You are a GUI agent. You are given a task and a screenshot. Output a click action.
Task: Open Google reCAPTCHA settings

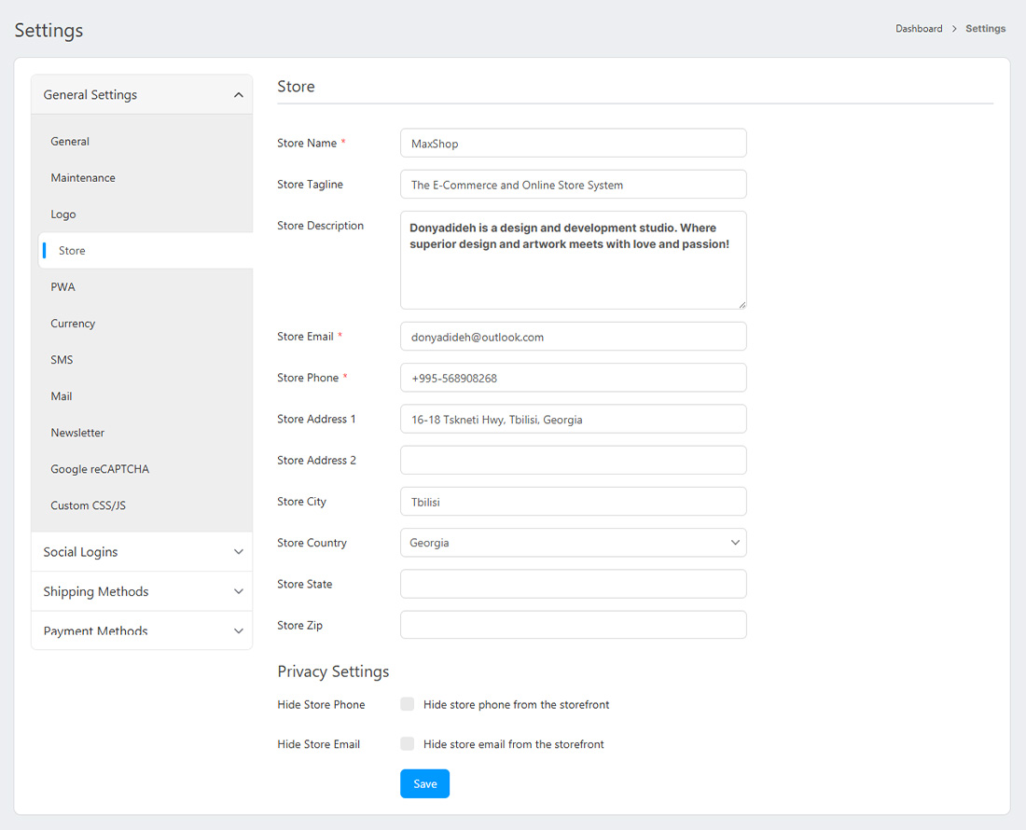pos(100,469)
